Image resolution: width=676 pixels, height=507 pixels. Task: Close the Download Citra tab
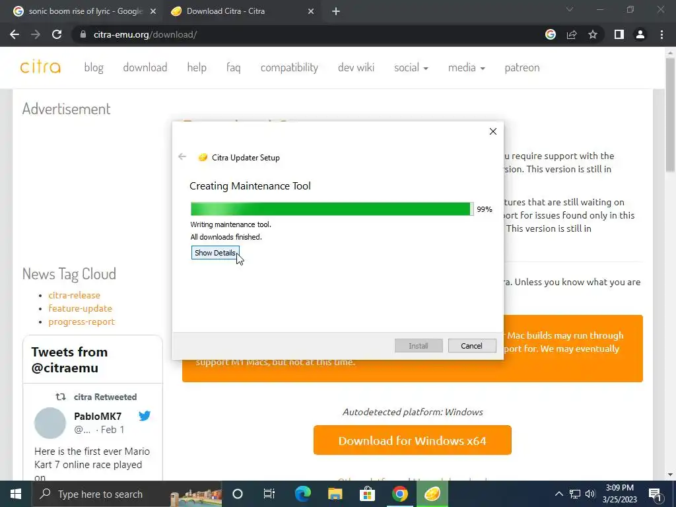tap(311, 11)
